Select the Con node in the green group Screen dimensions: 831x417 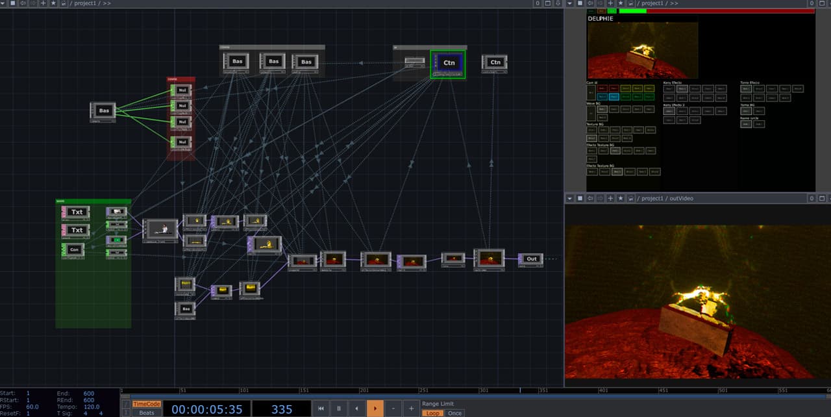tap(73, 250)
